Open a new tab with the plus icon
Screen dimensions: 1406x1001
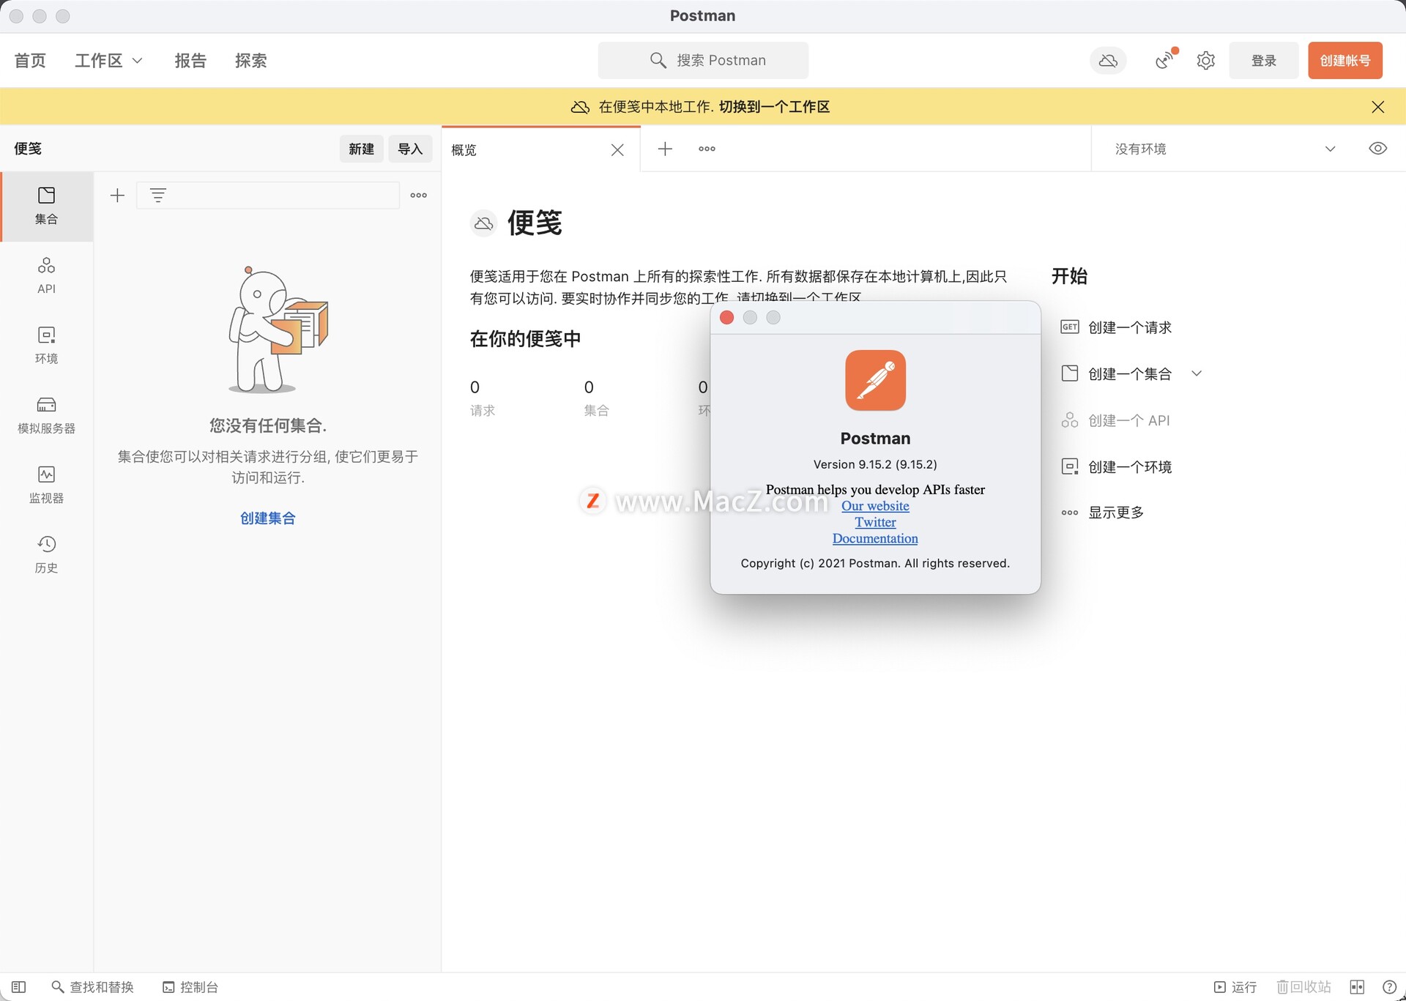pos(665,149)
